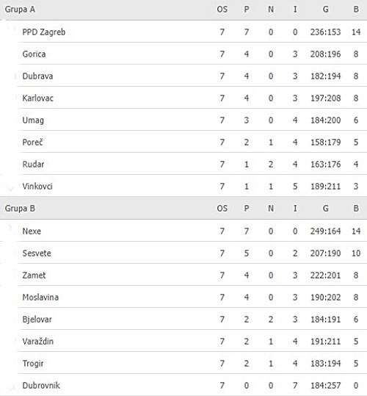Image resolution: width=367 pixels, height=396 pixels.
Task: Select Poreč in Grupa A
Action: click(32, 143)
